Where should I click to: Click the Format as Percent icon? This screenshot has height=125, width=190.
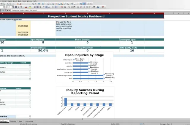(69, 7)
